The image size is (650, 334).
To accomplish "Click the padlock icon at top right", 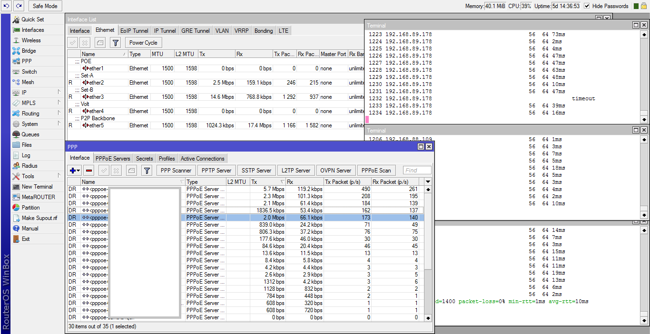I will [x=645, y=6].
